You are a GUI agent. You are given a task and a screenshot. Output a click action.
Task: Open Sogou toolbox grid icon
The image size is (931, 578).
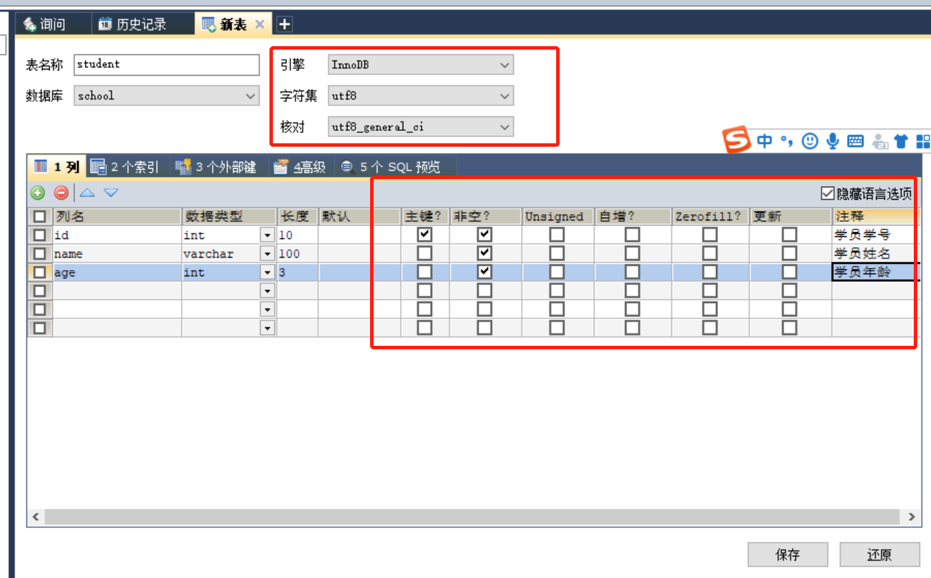(923, 141)
